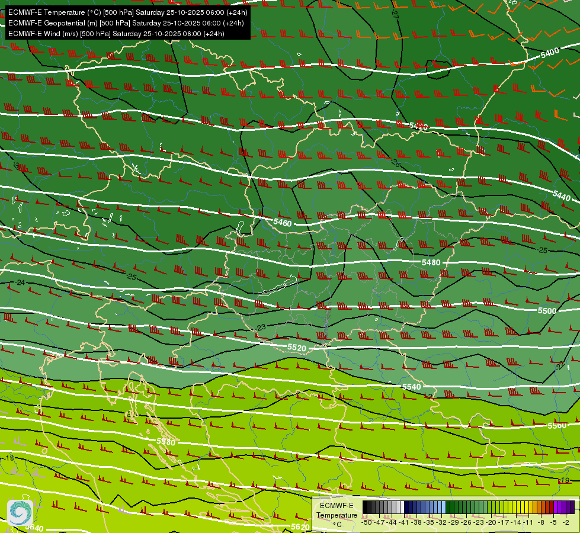
Task: Click the -11 value in color legend
Action: (528, 522)
